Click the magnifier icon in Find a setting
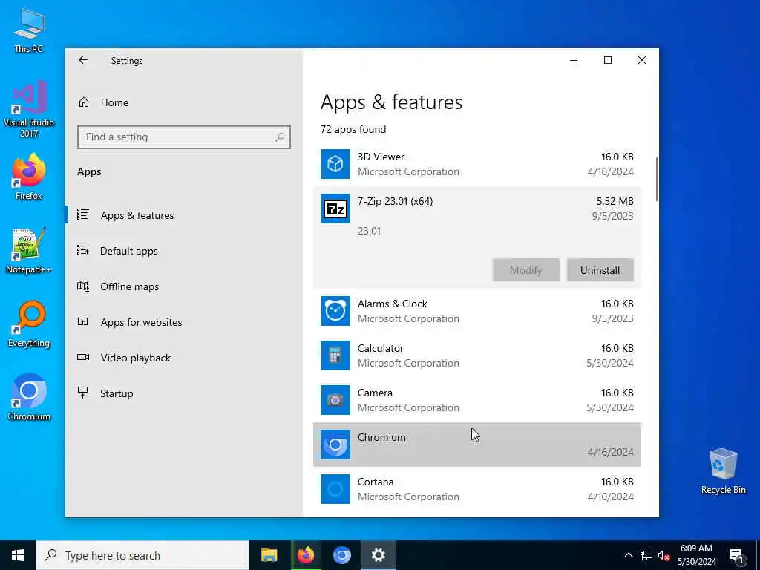This screenshot has width=760, height=570. pyautogui.click(x=280, y=137)
